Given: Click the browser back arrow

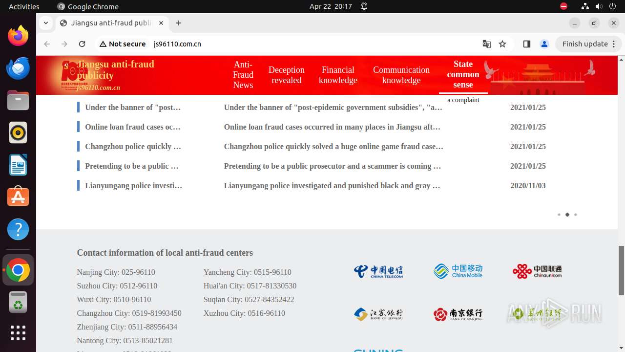Looking at the screenshot, I should click(x=47, y=44).
